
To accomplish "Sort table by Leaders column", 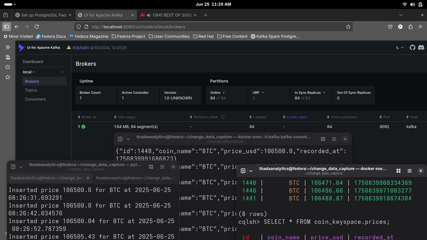I will pyautogui.click(x=258, y=117).
